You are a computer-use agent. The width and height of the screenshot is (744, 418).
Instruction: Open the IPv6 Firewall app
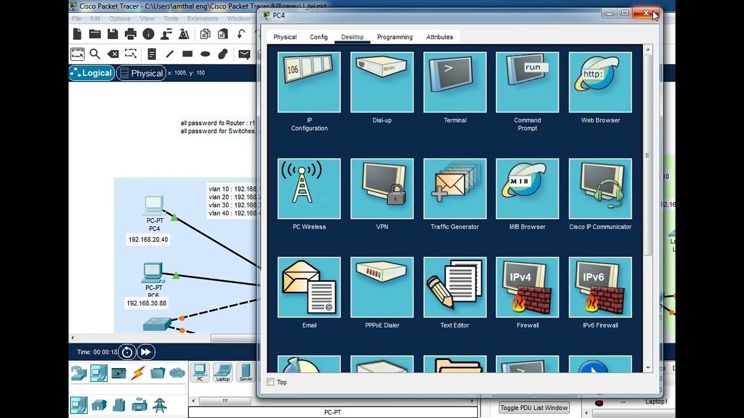pos(600,287)
